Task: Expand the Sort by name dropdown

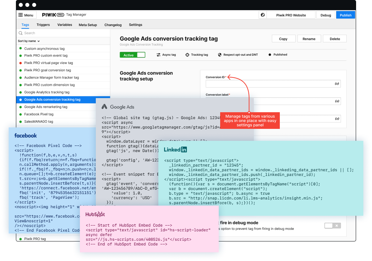Action: pyautogui.click(x=29, y=41)
